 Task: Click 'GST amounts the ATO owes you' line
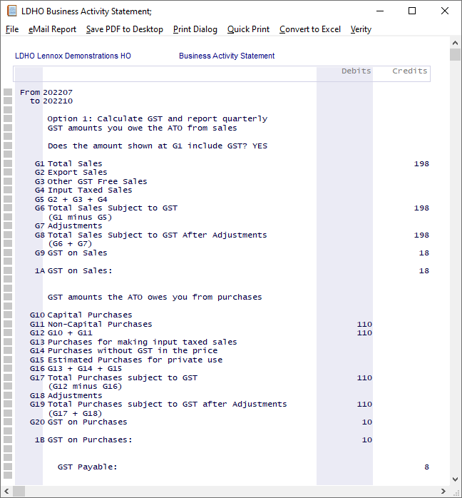(x=155, y=298)
